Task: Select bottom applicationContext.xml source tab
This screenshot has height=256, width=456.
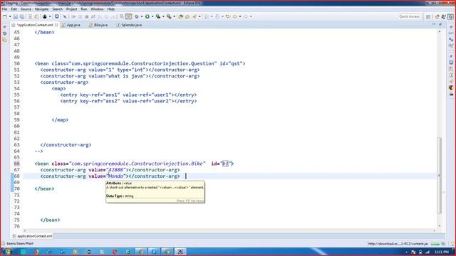Action: click(x=32, y=236)
